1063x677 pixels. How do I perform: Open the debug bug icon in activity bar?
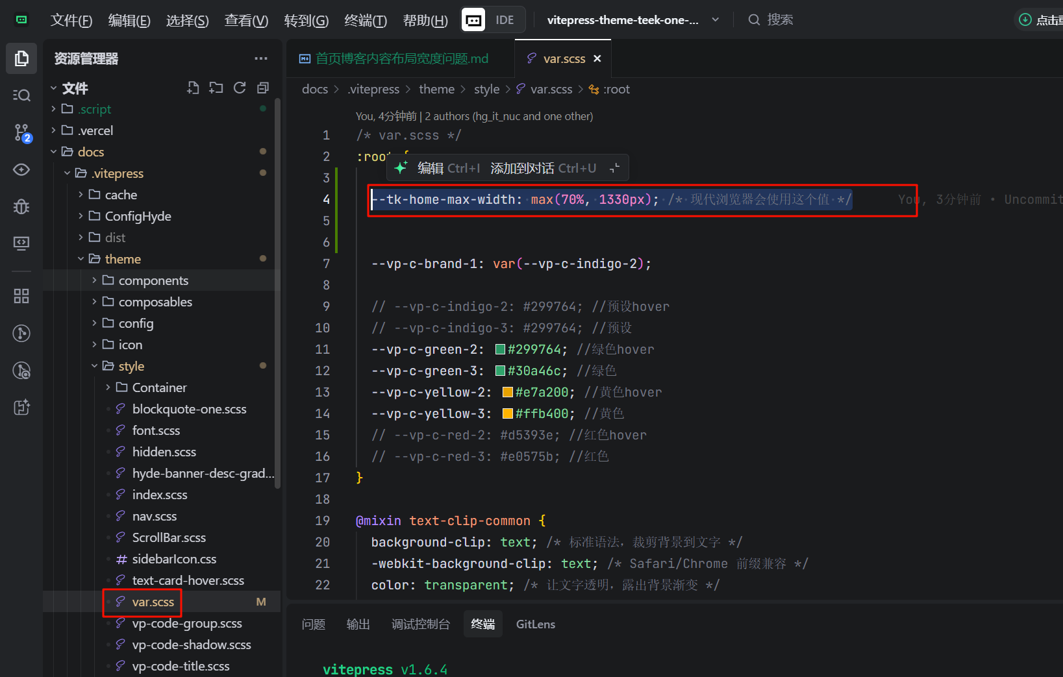[x=21, y=206]
